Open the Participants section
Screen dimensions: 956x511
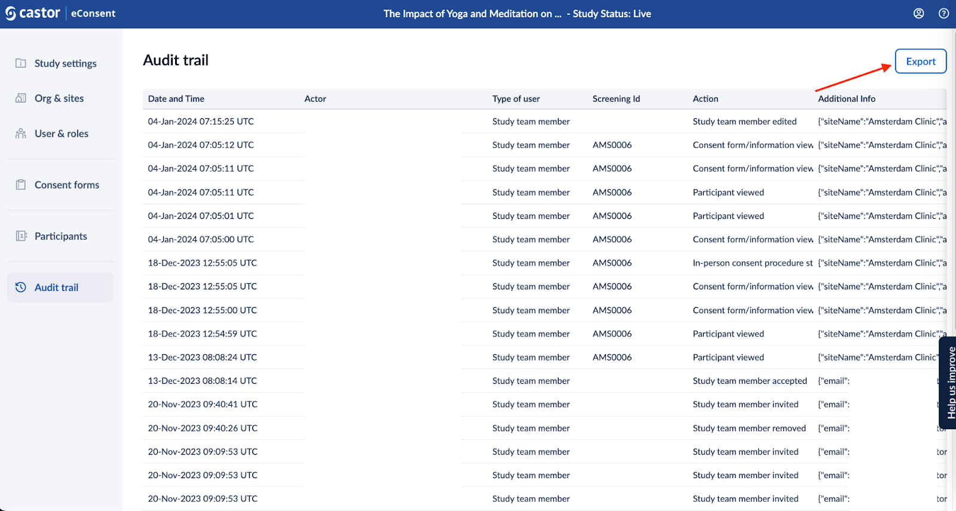60,236
